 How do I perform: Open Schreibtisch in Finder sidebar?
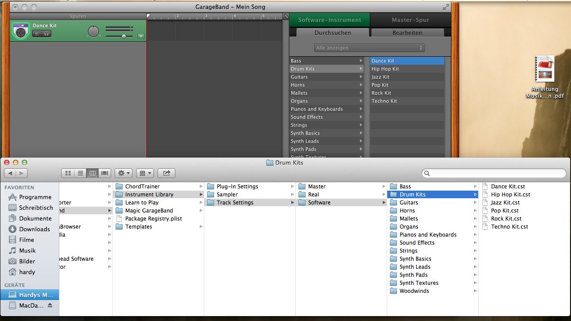29,208
